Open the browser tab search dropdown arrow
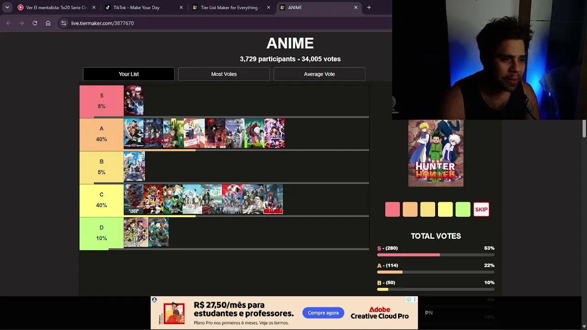This screenshot has height=330, width=587. (7, 7)
